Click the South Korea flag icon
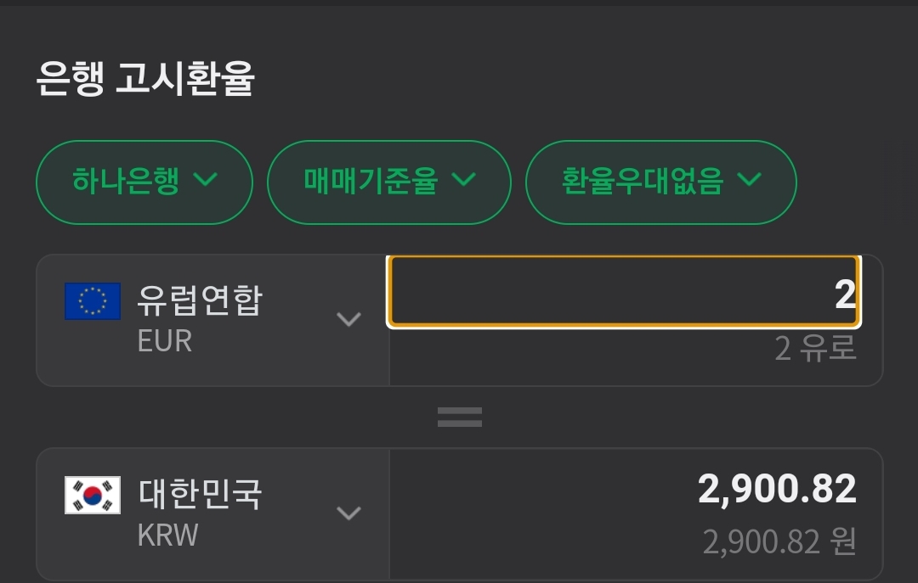 [93, 496]
